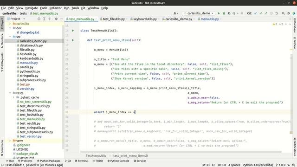Open the Notifications side panel
Screen dimensions: 297x167
(295, 147)
